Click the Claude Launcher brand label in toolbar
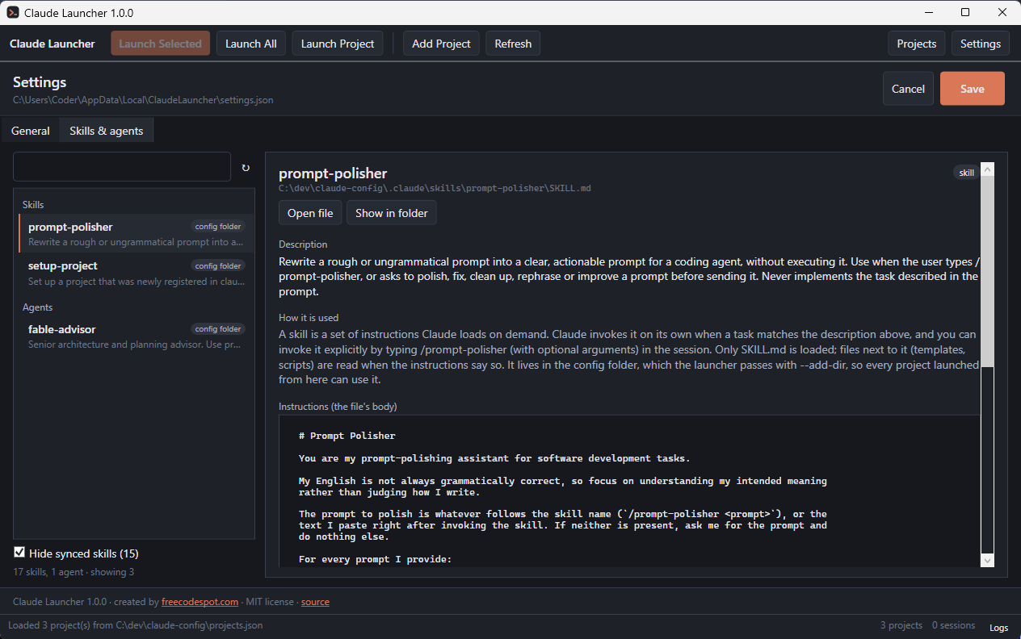 point(53,44)
